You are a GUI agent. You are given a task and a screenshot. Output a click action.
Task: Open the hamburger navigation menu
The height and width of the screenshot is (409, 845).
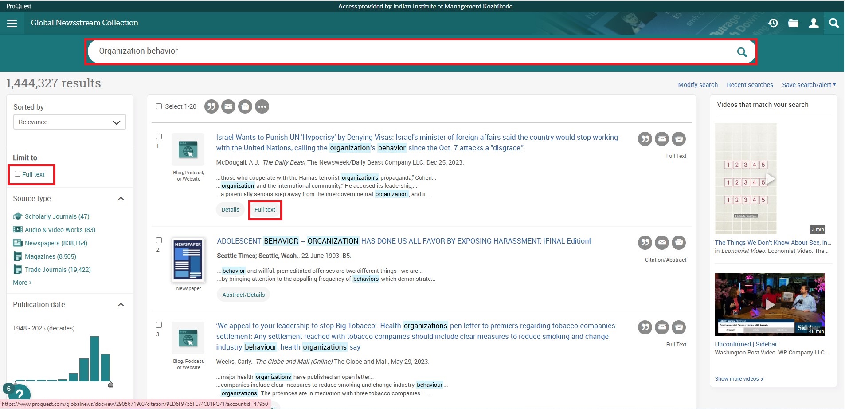pyautogui.click(x=12, y=23)
